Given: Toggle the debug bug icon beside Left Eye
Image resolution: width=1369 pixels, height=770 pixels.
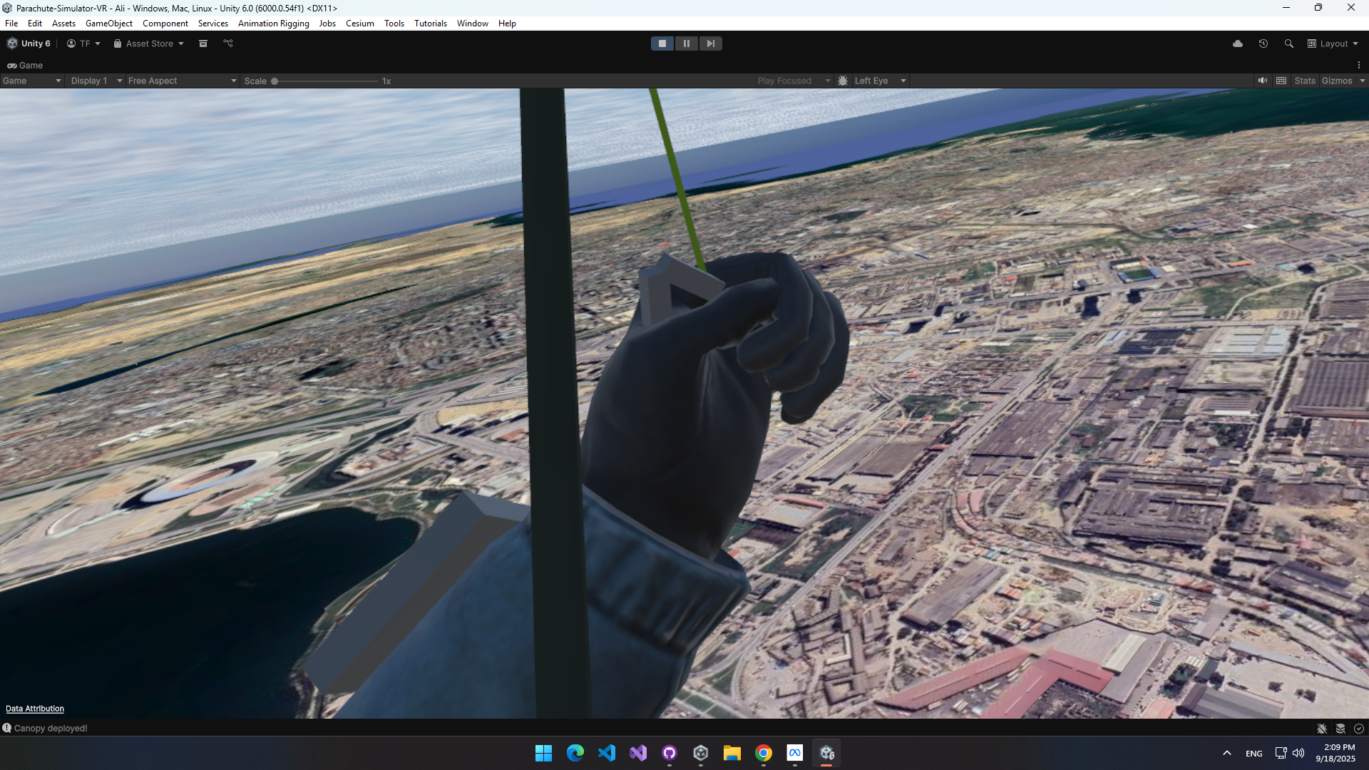Looking at the screenshot, I should [843, 81].
